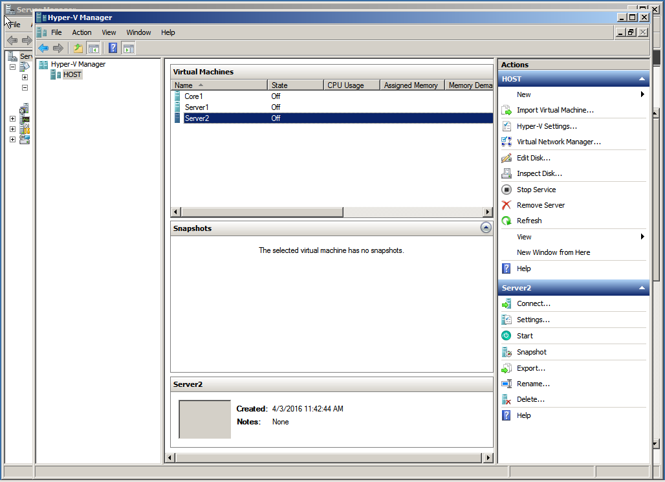Click the Server2 preview thumbnail
This screenshot has height=482, width=665.
[205, 419]
